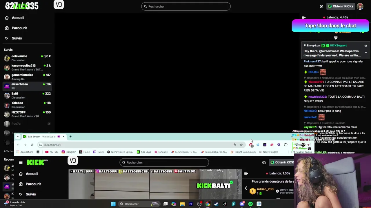The image size is (371, 208).
Task: Go back in Chrome history
Action: [x=18, y=145]
